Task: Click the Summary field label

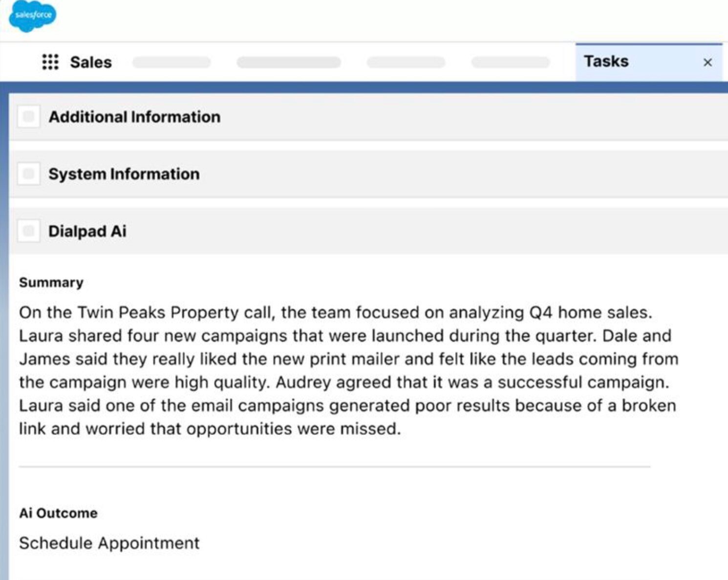Action: coord(51,283)
